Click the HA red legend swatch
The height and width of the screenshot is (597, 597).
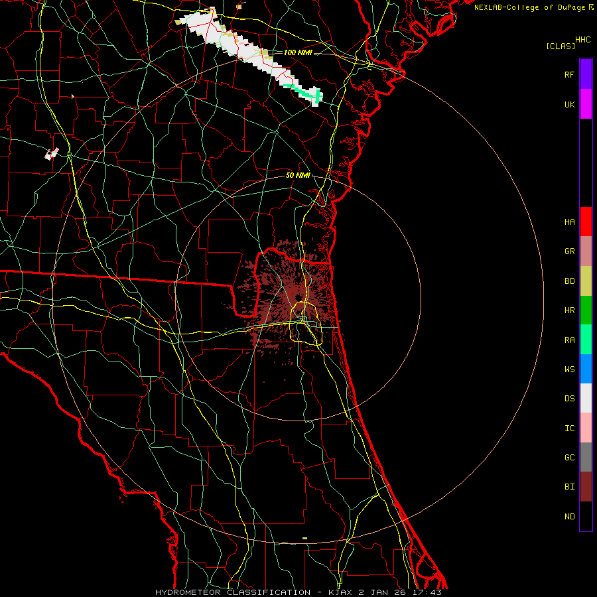(586, 222)
